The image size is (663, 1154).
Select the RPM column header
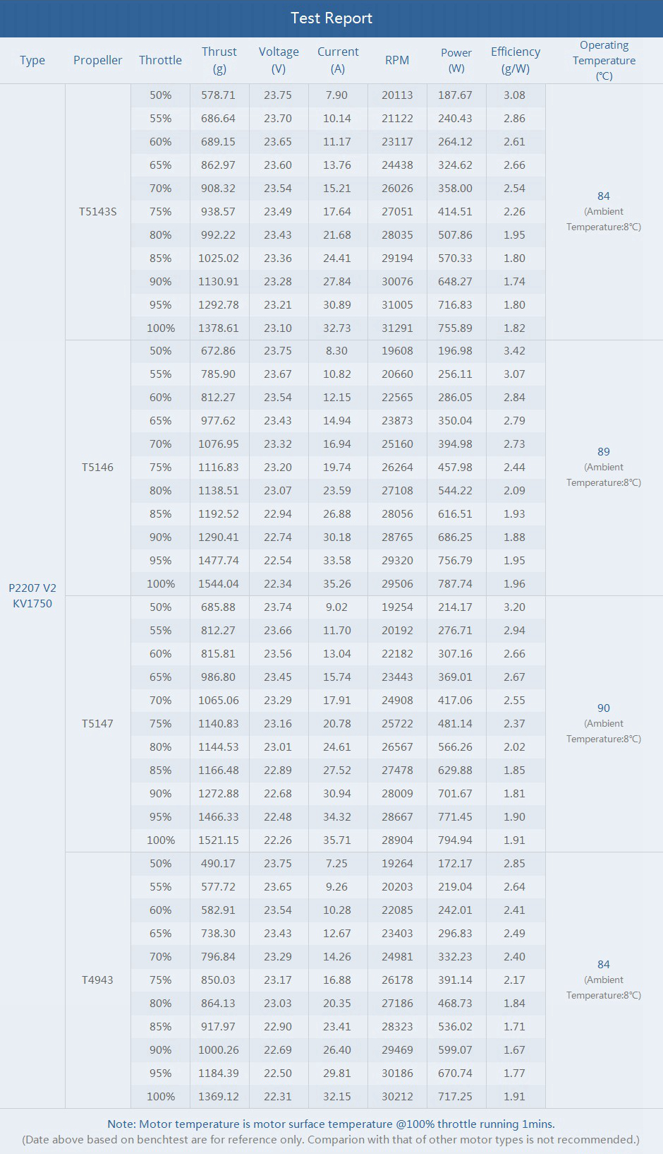point(397,60)
